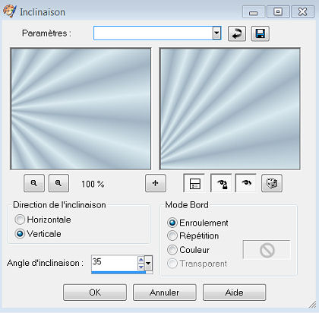This screenshot has width=319, height=313.
Task: Click the OK button
Action: tap(95, 292)
